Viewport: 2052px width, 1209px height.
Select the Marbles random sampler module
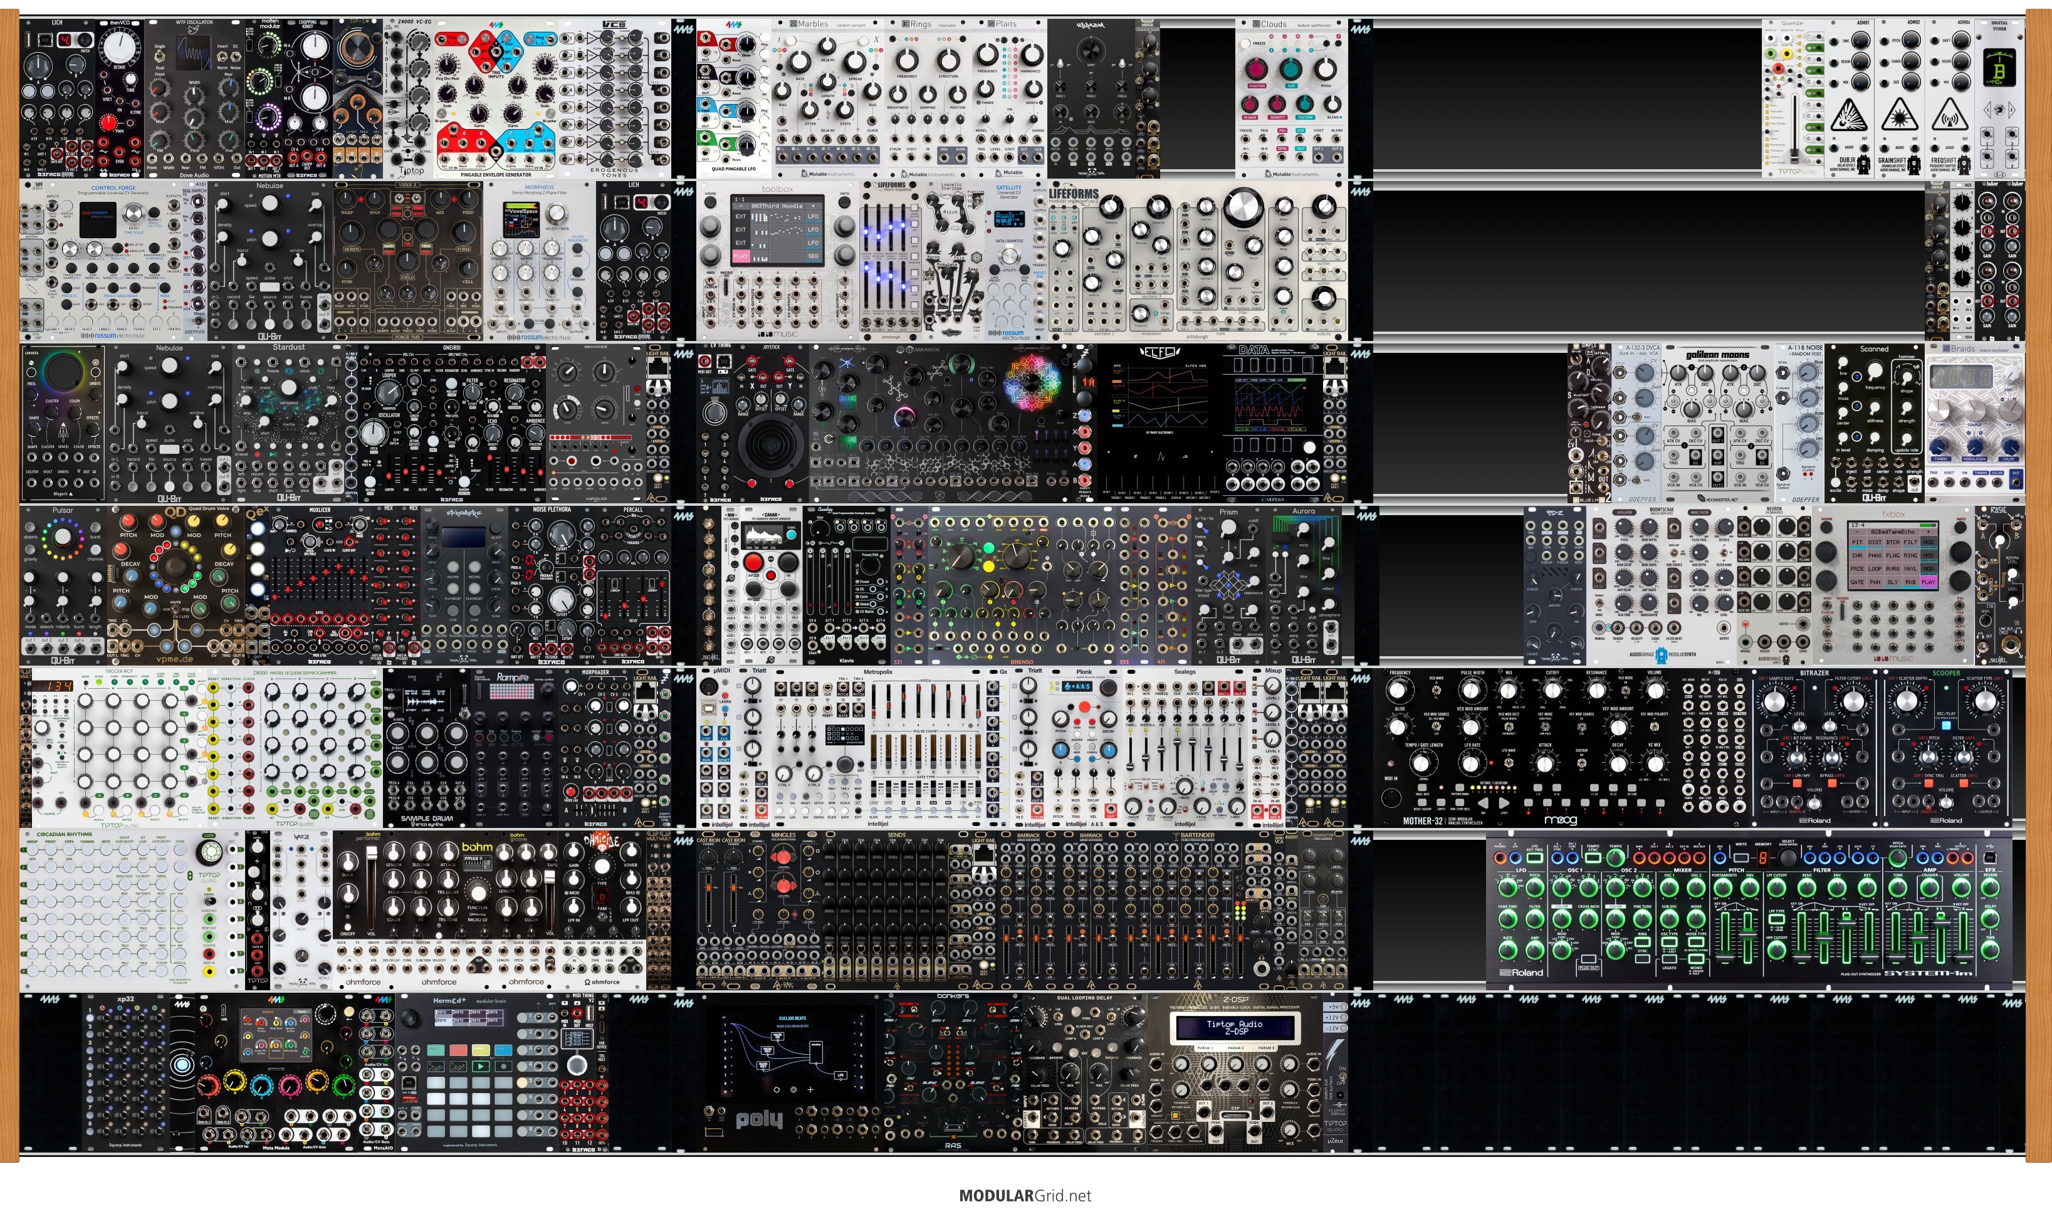[827, 98]
